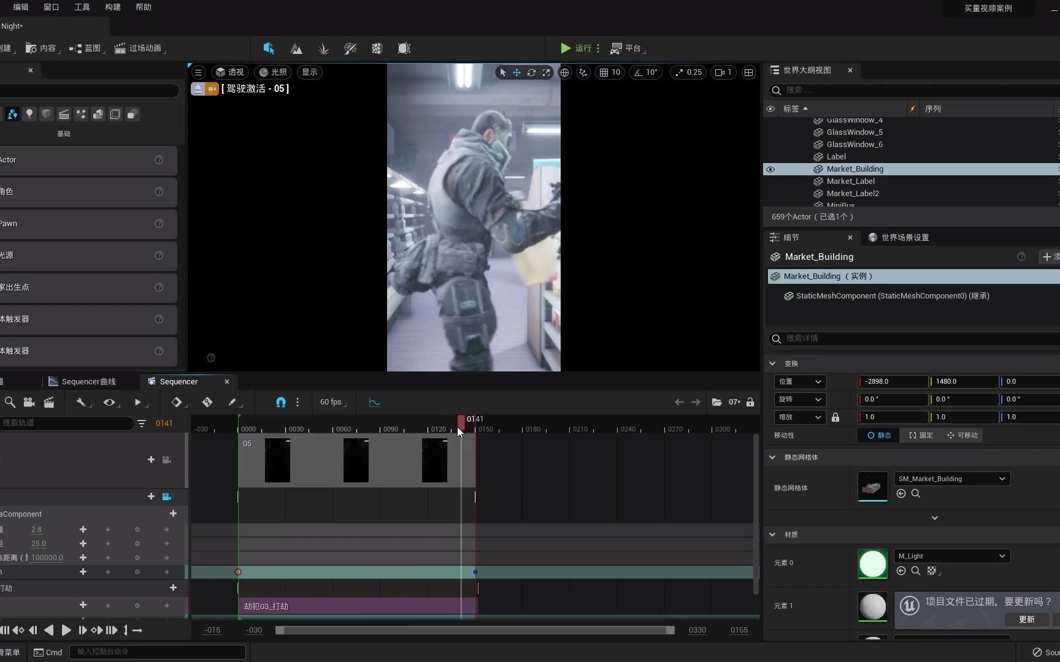Click the Update project button
The width and height of the screenshot is (1060, 662).
click(1027, 620)
